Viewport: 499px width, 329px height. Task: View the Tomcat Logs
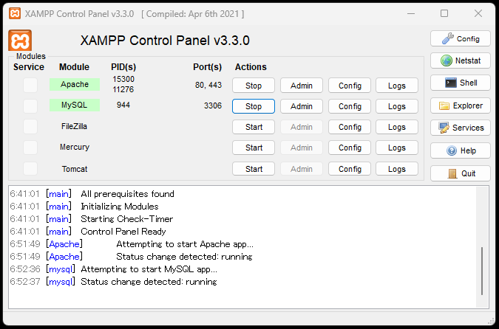397,169
